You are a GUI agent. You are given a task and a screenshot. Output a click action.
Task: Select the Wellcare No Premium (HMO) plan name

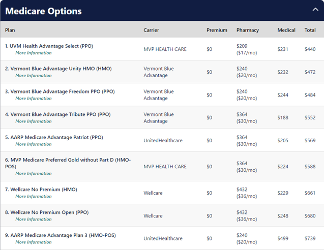tap(41, 190)
